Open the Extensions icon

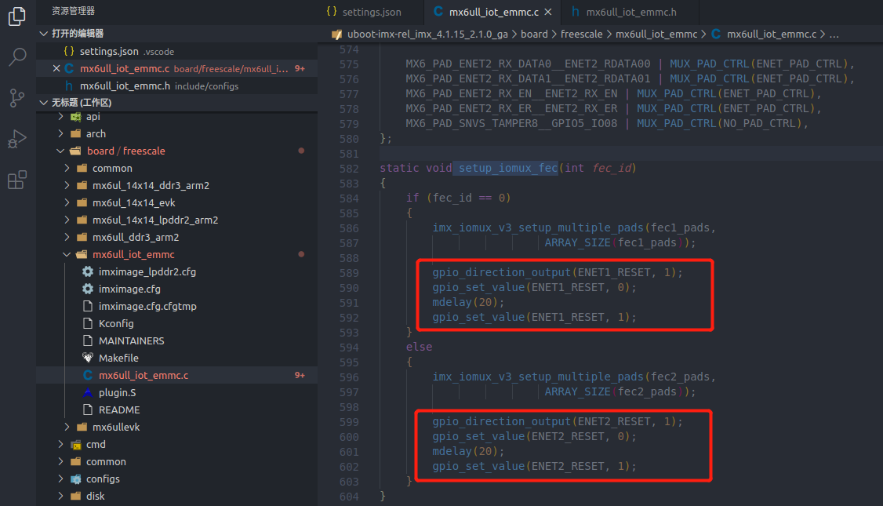pos(16,180)
